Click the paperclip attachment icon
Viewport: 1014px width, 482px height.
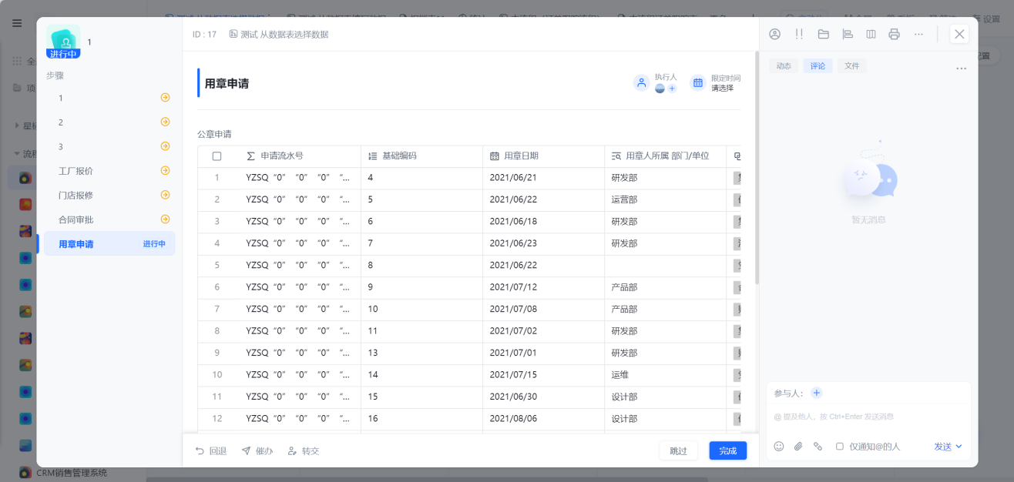pyautogui.click(x=798, y=447)
